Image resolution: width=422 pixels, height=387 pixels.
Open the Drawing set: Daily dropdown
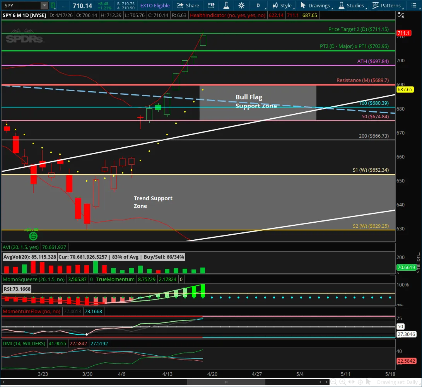tap(398, 382)
